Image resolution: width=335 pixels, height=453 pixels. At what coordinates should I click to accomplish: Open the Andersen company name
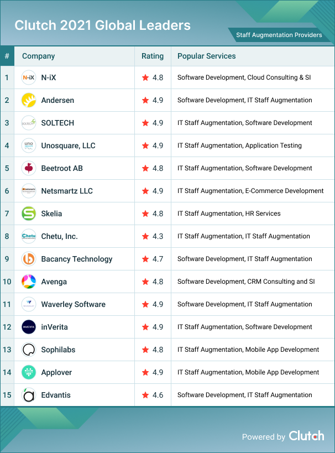[x=57, y=100]
